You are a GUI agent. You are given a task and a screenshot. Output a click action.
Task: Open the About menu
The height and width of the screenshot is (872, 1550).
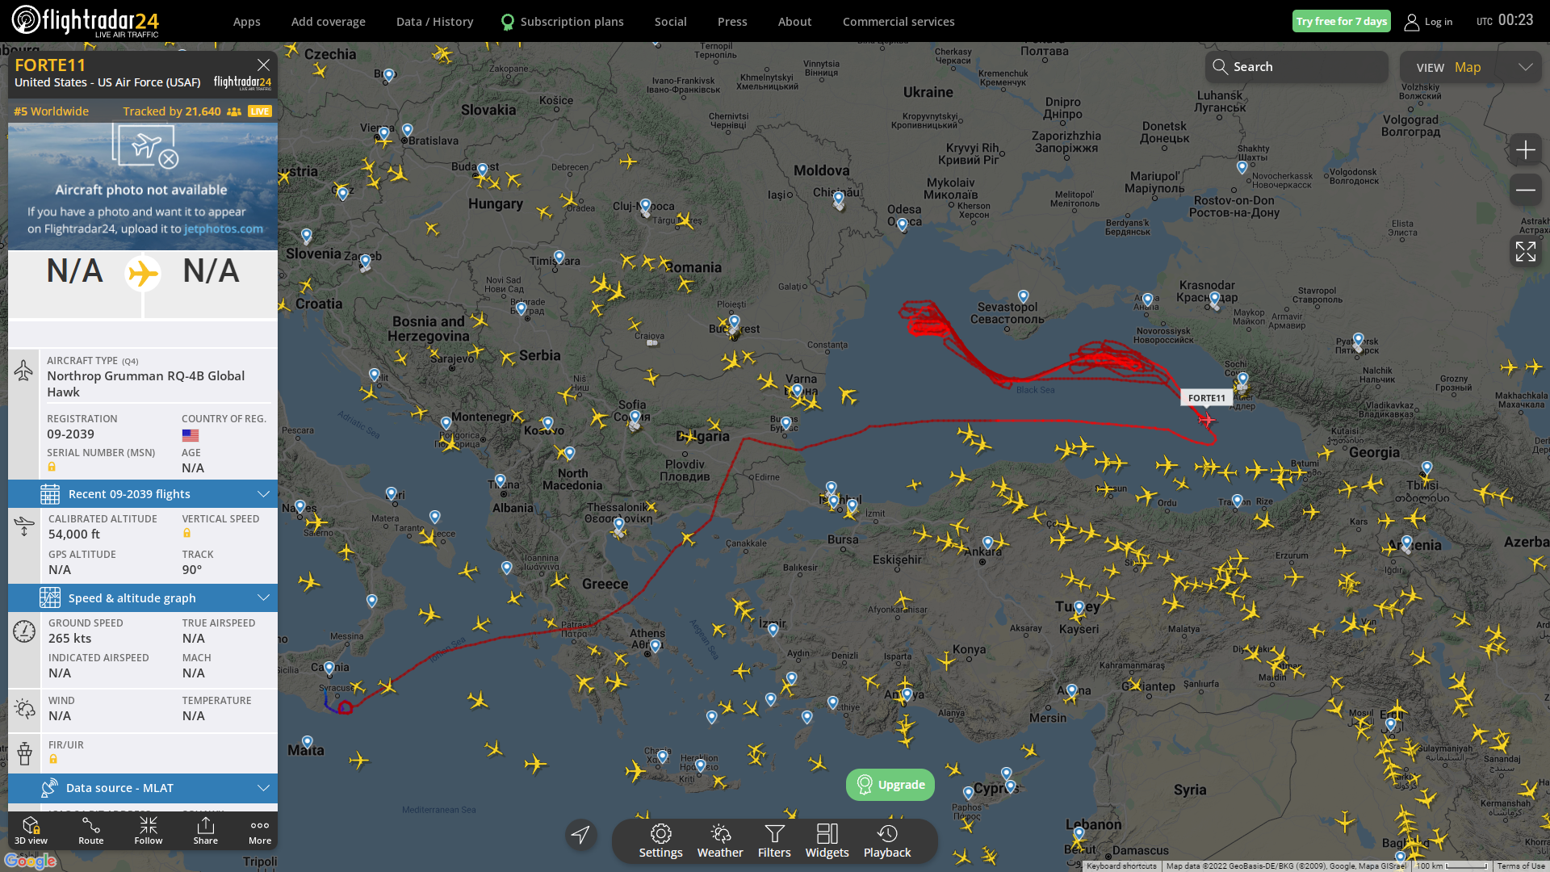(x=795, y=22)
